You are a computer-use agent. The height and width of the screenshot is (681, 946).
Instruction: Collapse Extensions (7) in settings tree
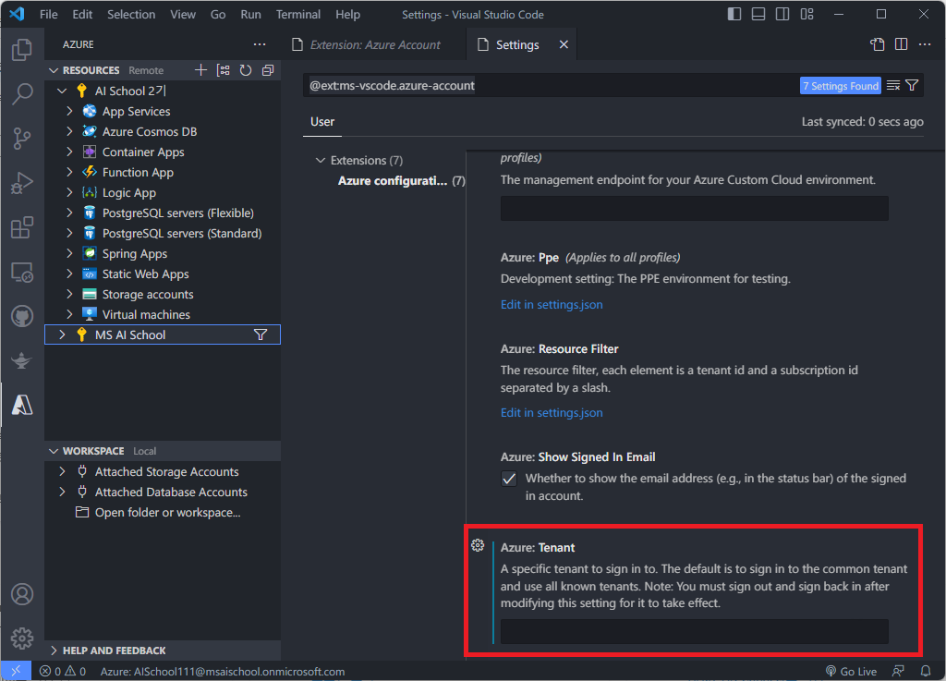pyautogui.click(x=321, y=161)
